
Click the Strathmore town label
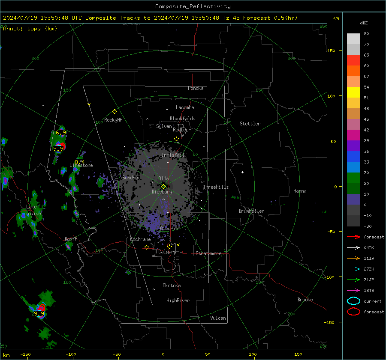(208, 253)
